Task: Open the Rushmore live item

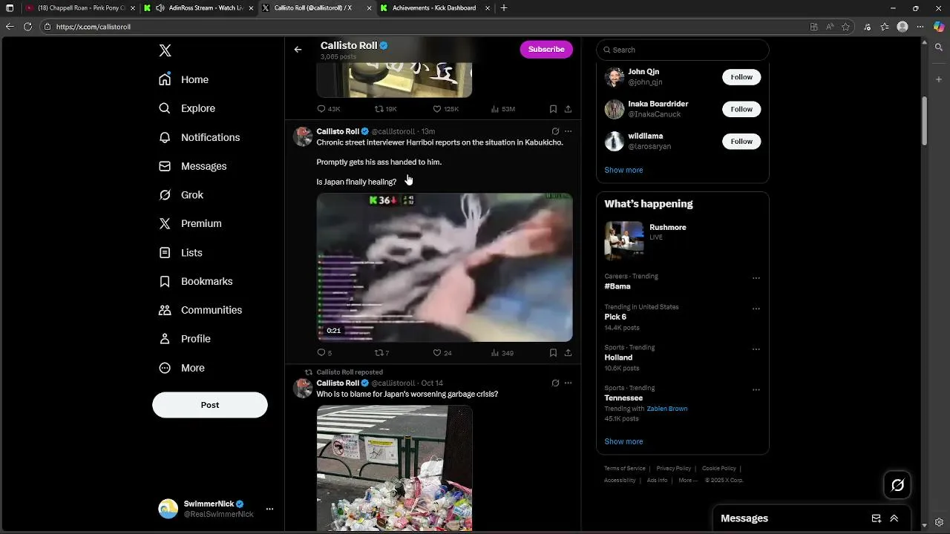Action: tap(682, 240)
